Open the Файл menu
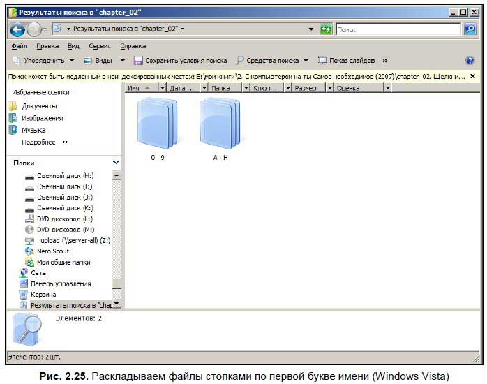The width and height of the screenshot is (487, 384). [x=19, y=46]
